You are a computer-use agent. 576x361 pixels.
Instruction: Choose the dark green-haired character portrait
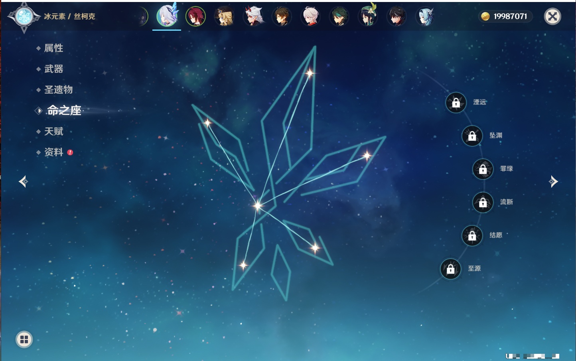click(339, 17)
